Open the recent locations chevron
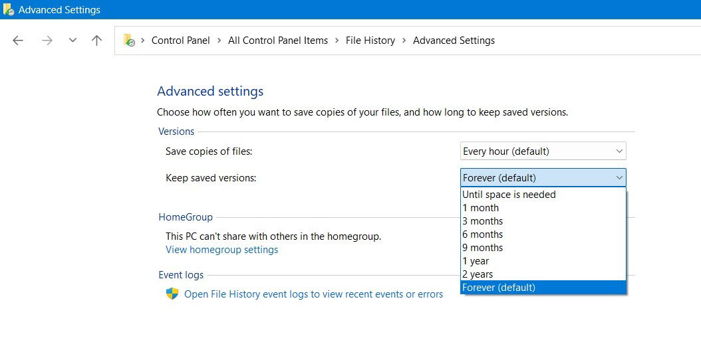 pyautogui.click(x=72, y=41)
